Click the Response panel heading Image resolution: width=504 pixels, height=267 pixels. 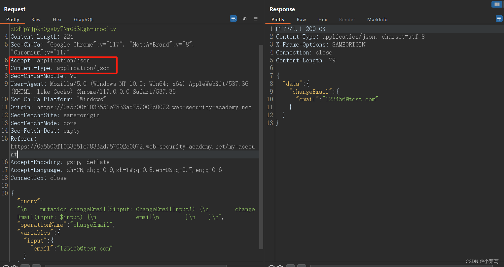point(282,9)
